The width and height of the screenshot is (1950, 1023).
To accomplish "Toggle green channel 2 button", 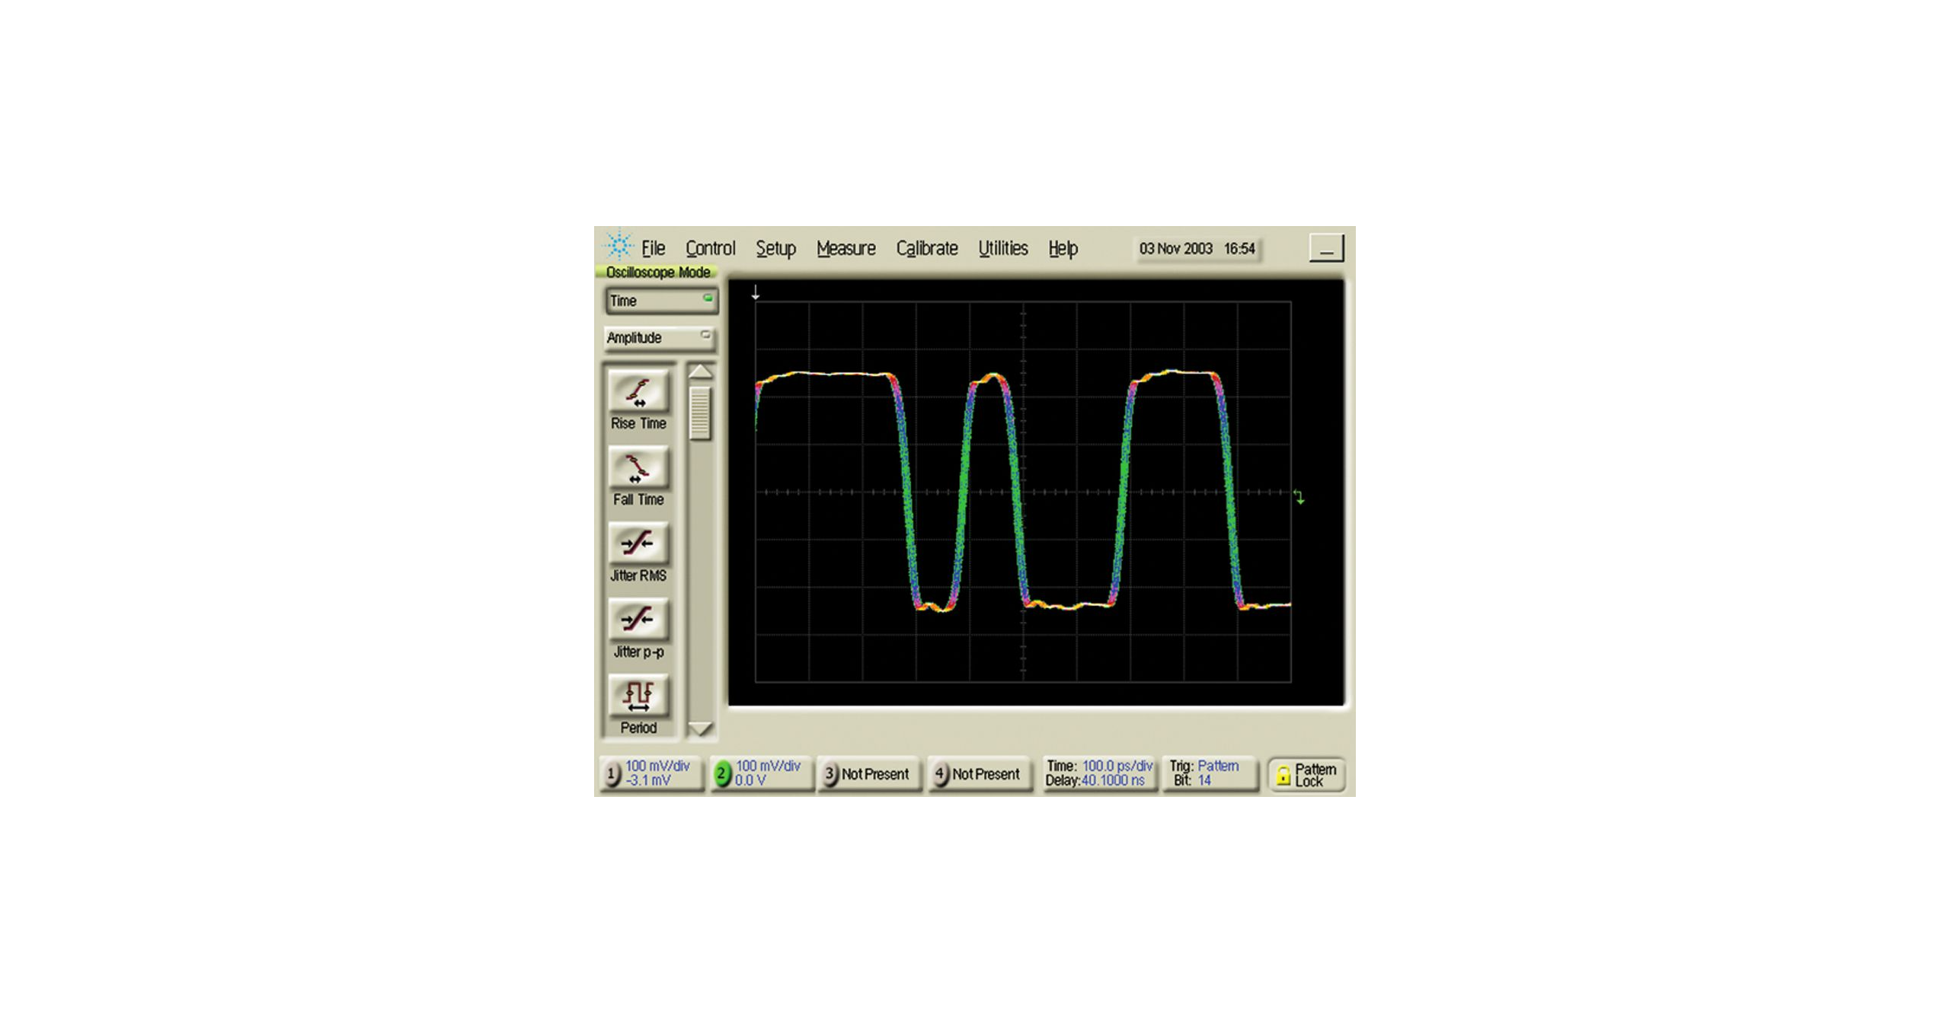I will pyautogui.click(x=721, y=774).
